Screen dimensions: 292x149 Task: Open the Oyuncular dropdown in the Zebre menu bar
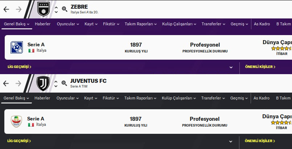(68, 24)
